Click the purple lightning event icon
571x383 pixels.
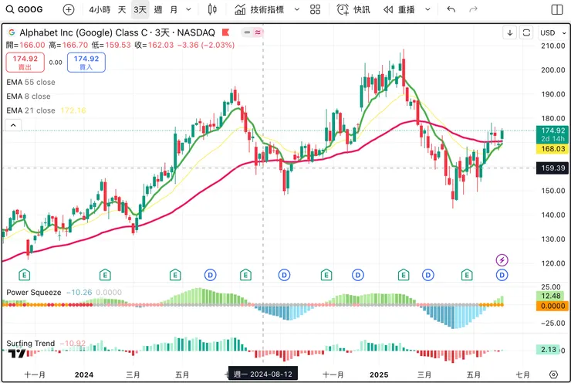(502, 259)
